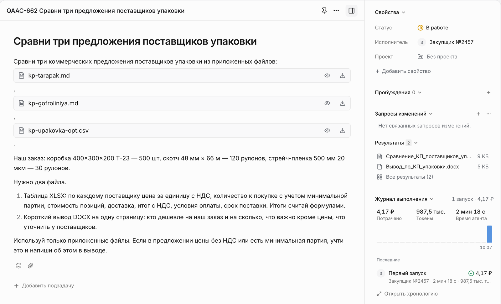Screen dimensions: 501x304
Task: Change the status В работе
Action: click(433, 28)
